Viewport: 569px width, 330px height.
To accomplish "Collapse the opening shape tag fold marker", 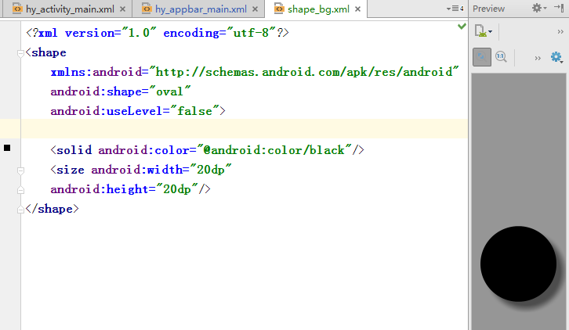I will tap(20, 54).
